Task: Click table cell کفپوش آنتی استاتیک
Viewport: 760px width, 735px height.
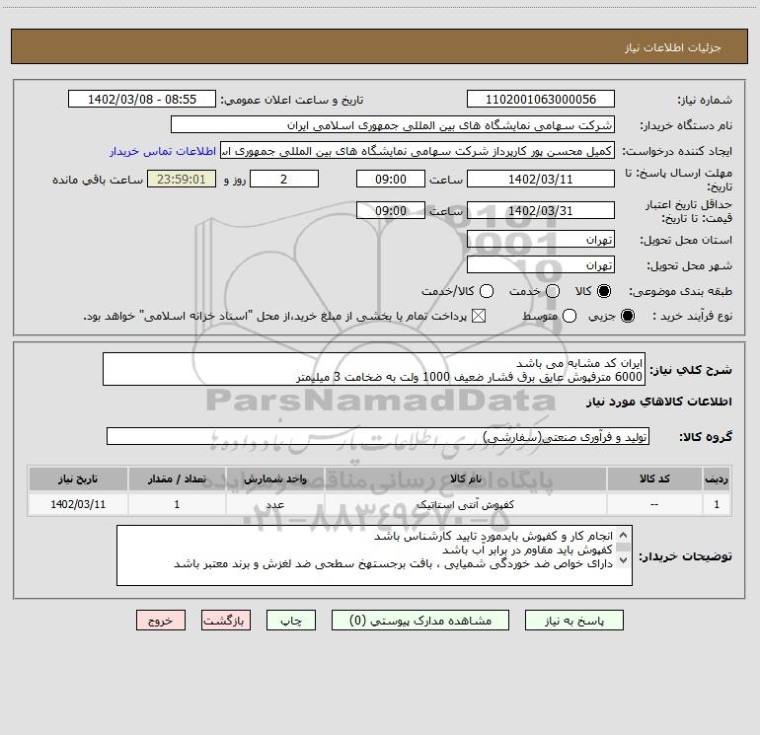Action: 466,504
